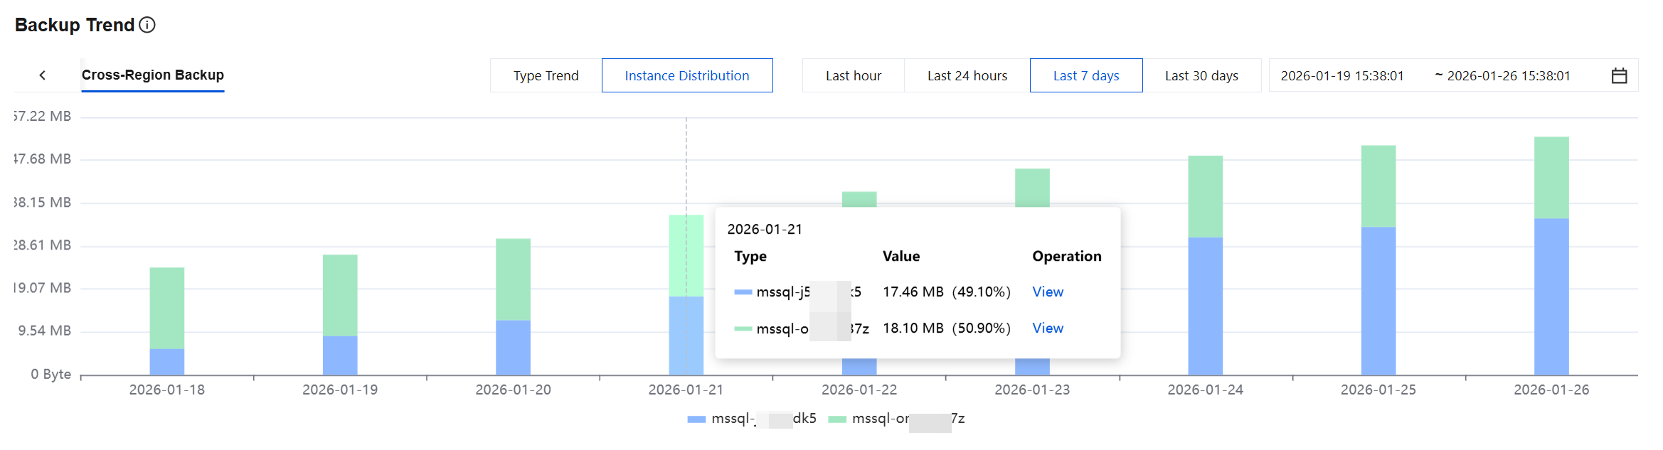Click View link for the 17.46 MB instance

[x=1048, y=291]
